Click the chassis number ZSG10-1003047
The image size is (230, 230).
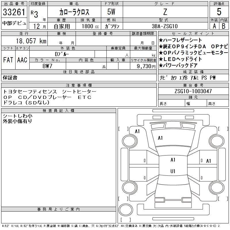coord(193,91)
